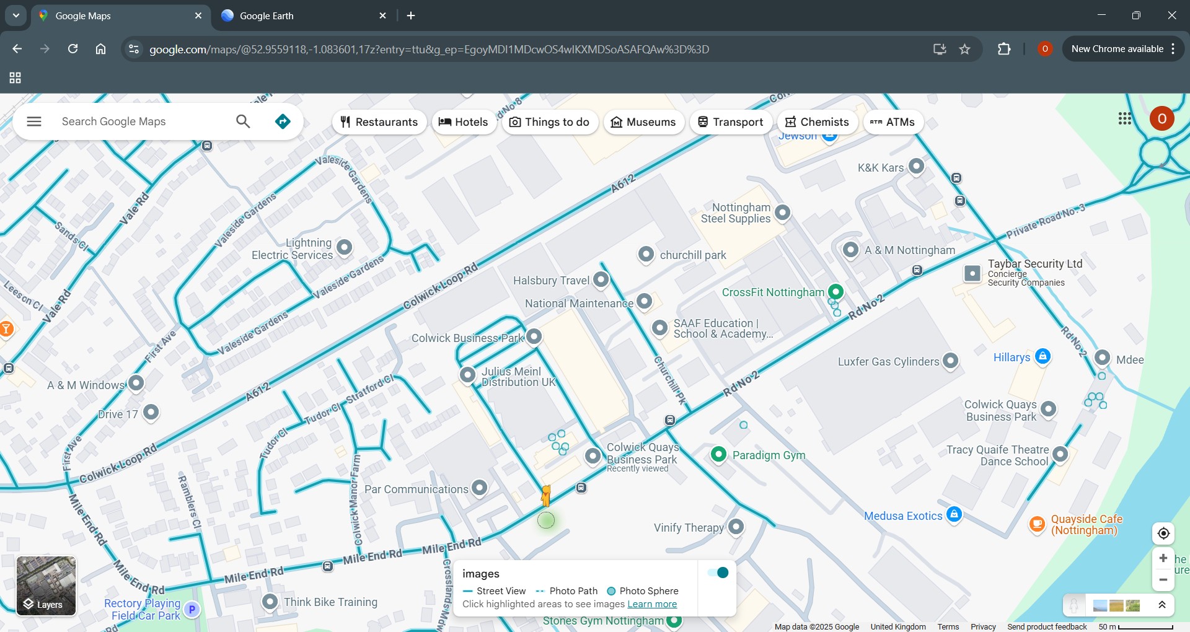The height and width of the screenshot is (632, 1190).
Task: Click the Rectory Playing Field Car Park marker
Action: point(192,609)
